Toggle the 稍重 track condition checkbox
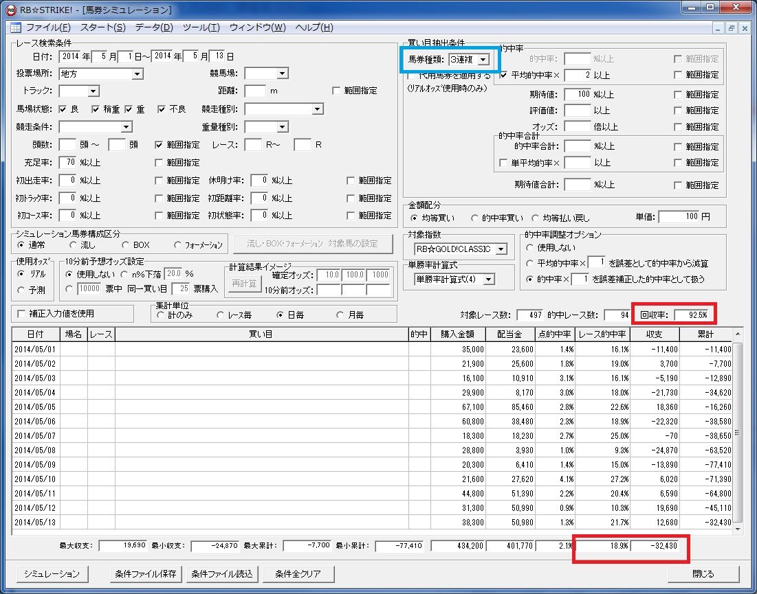 pos(96,109)
